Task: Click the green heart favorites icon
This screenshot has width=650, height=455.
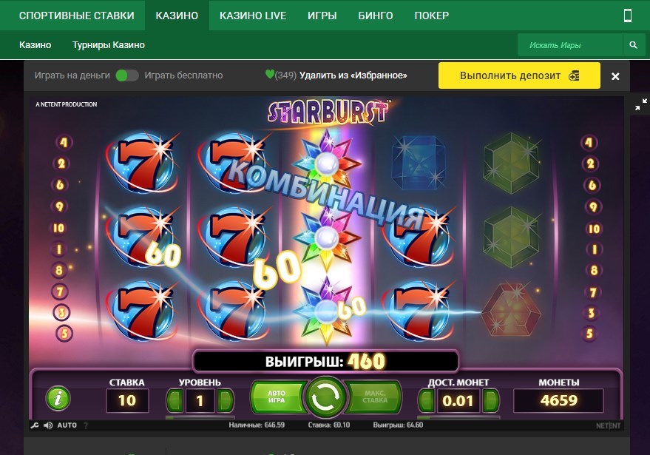Action: (269, 74)
